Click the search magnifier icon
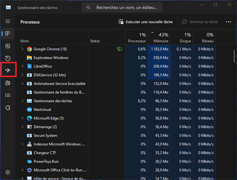This screenshot has height=180, width=237. tap(88, 7)
